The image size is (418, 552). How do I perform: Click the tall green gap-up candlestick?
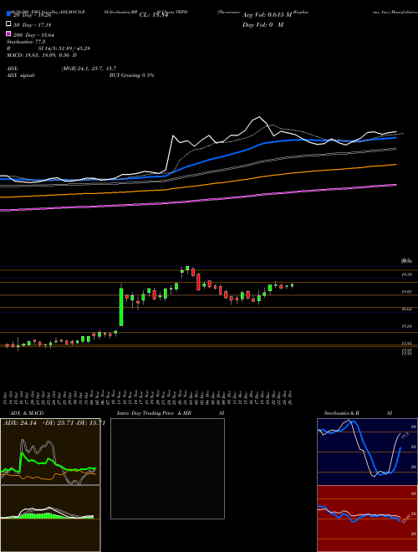[x=121, y=307]
